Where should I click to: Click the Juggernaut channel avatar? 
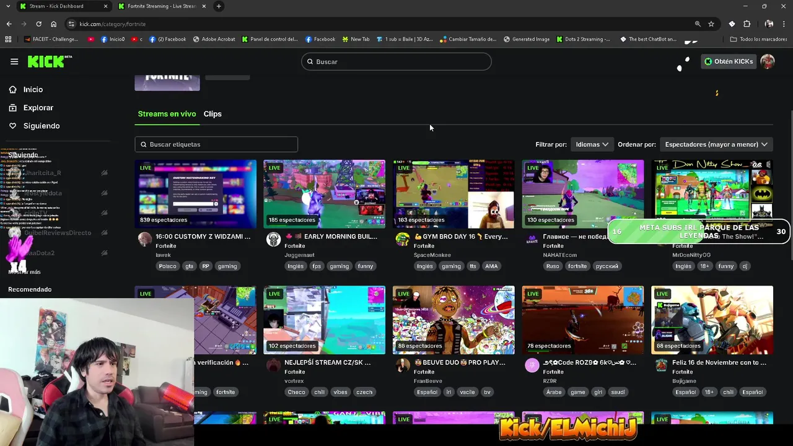pos(273,240)
